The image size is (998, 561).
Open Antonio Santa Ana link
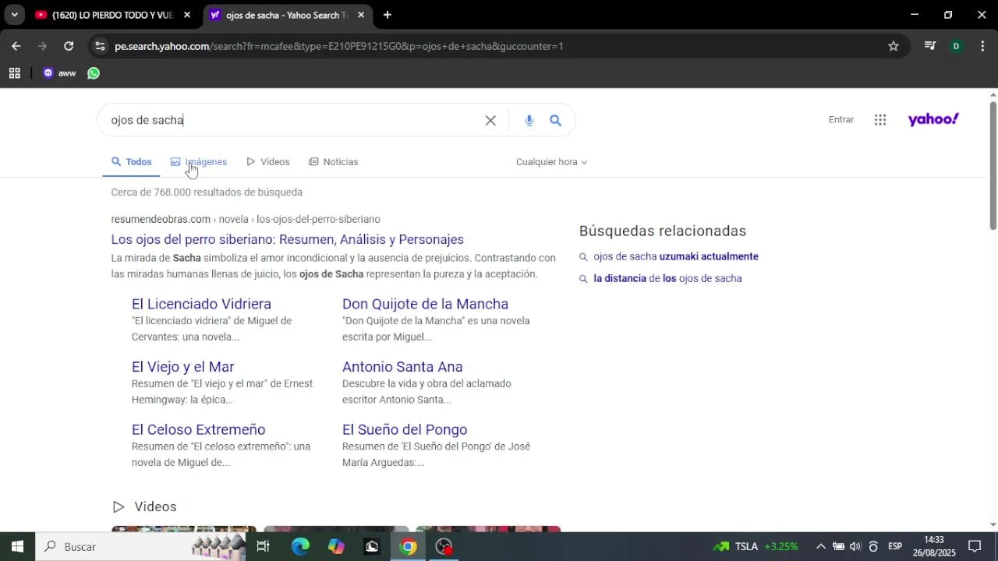[402, 367]
